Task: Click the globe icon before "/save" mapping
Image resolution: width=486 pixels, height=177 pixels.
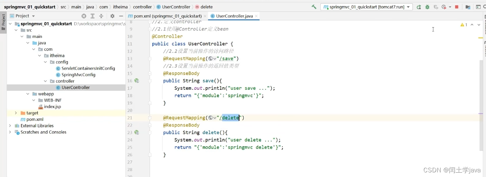Action: pos(211,59)
